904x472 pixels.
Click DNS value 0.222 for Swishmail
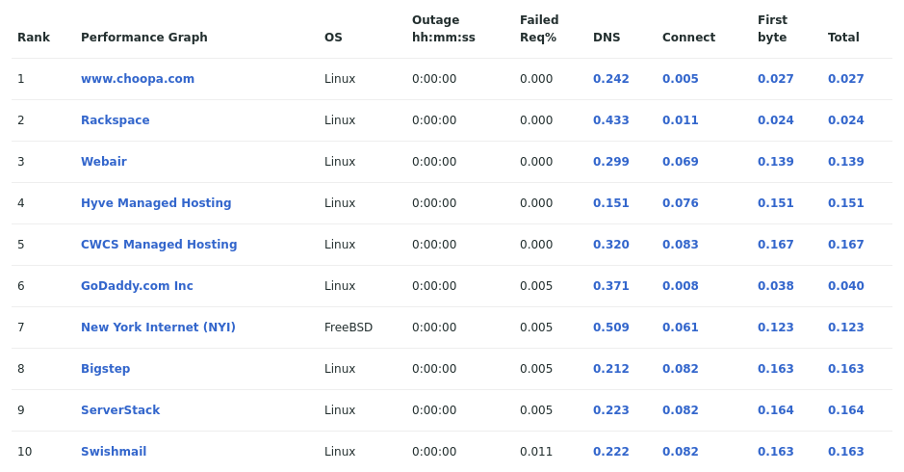[x=611, y=452]
